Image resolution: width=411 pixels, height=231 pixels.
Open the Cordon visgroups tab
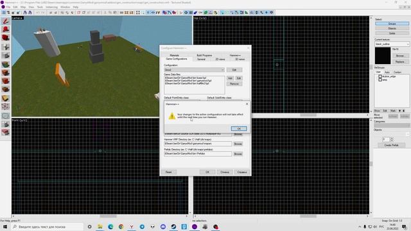(x=398, y=72)
